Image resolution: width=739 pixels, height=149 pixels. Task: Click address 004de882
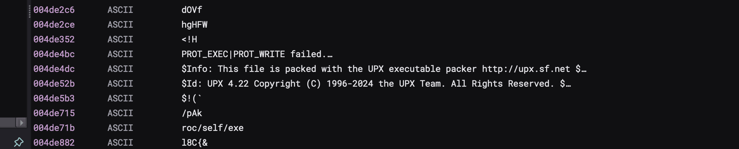pos(54,143)
